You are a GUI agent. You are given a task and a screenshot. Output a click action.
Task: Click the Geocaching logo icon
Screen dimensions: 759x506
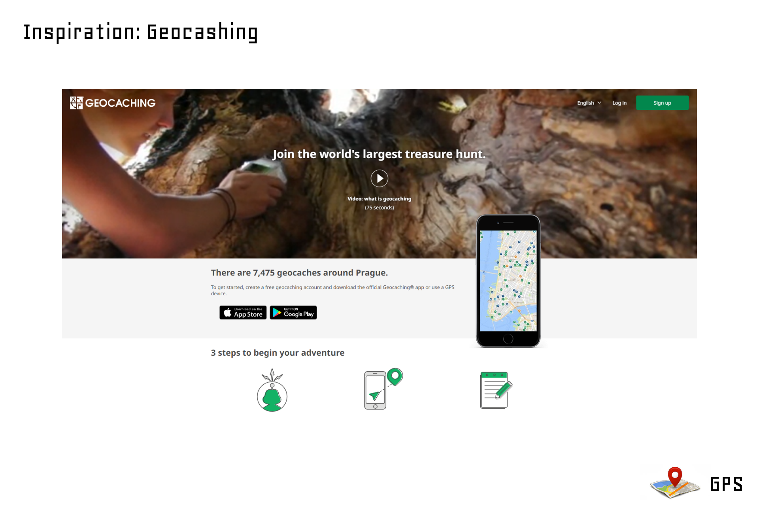tap(76, 103)
